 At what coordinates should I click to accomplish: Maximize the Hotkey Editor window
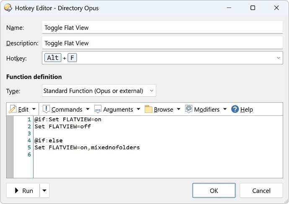coord(253,8)
